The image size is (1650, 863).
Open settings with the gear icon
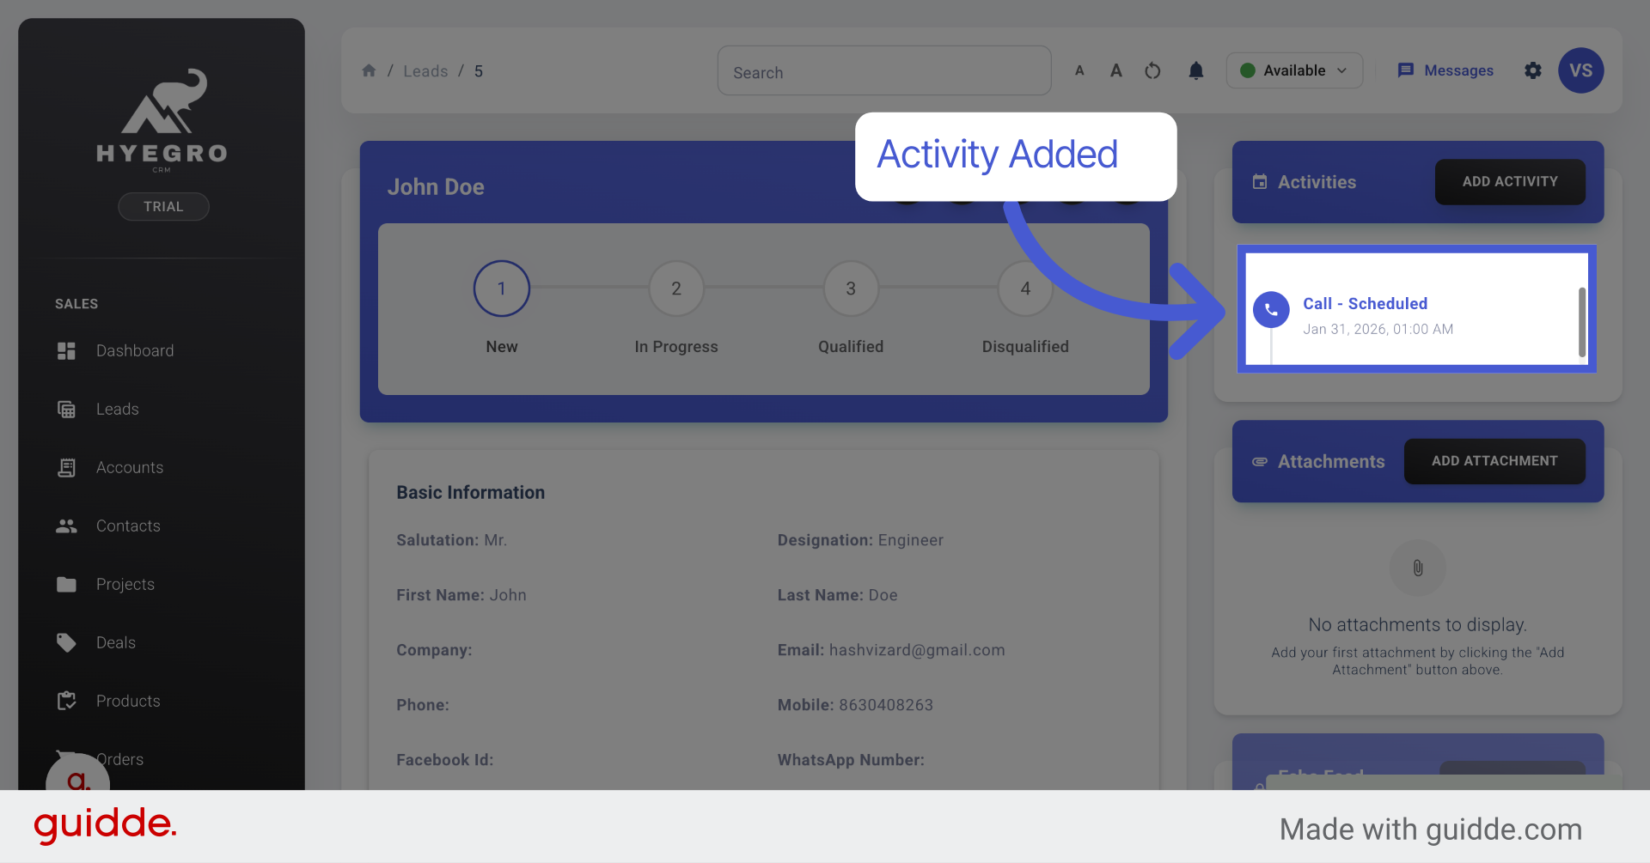(1533, 70)
